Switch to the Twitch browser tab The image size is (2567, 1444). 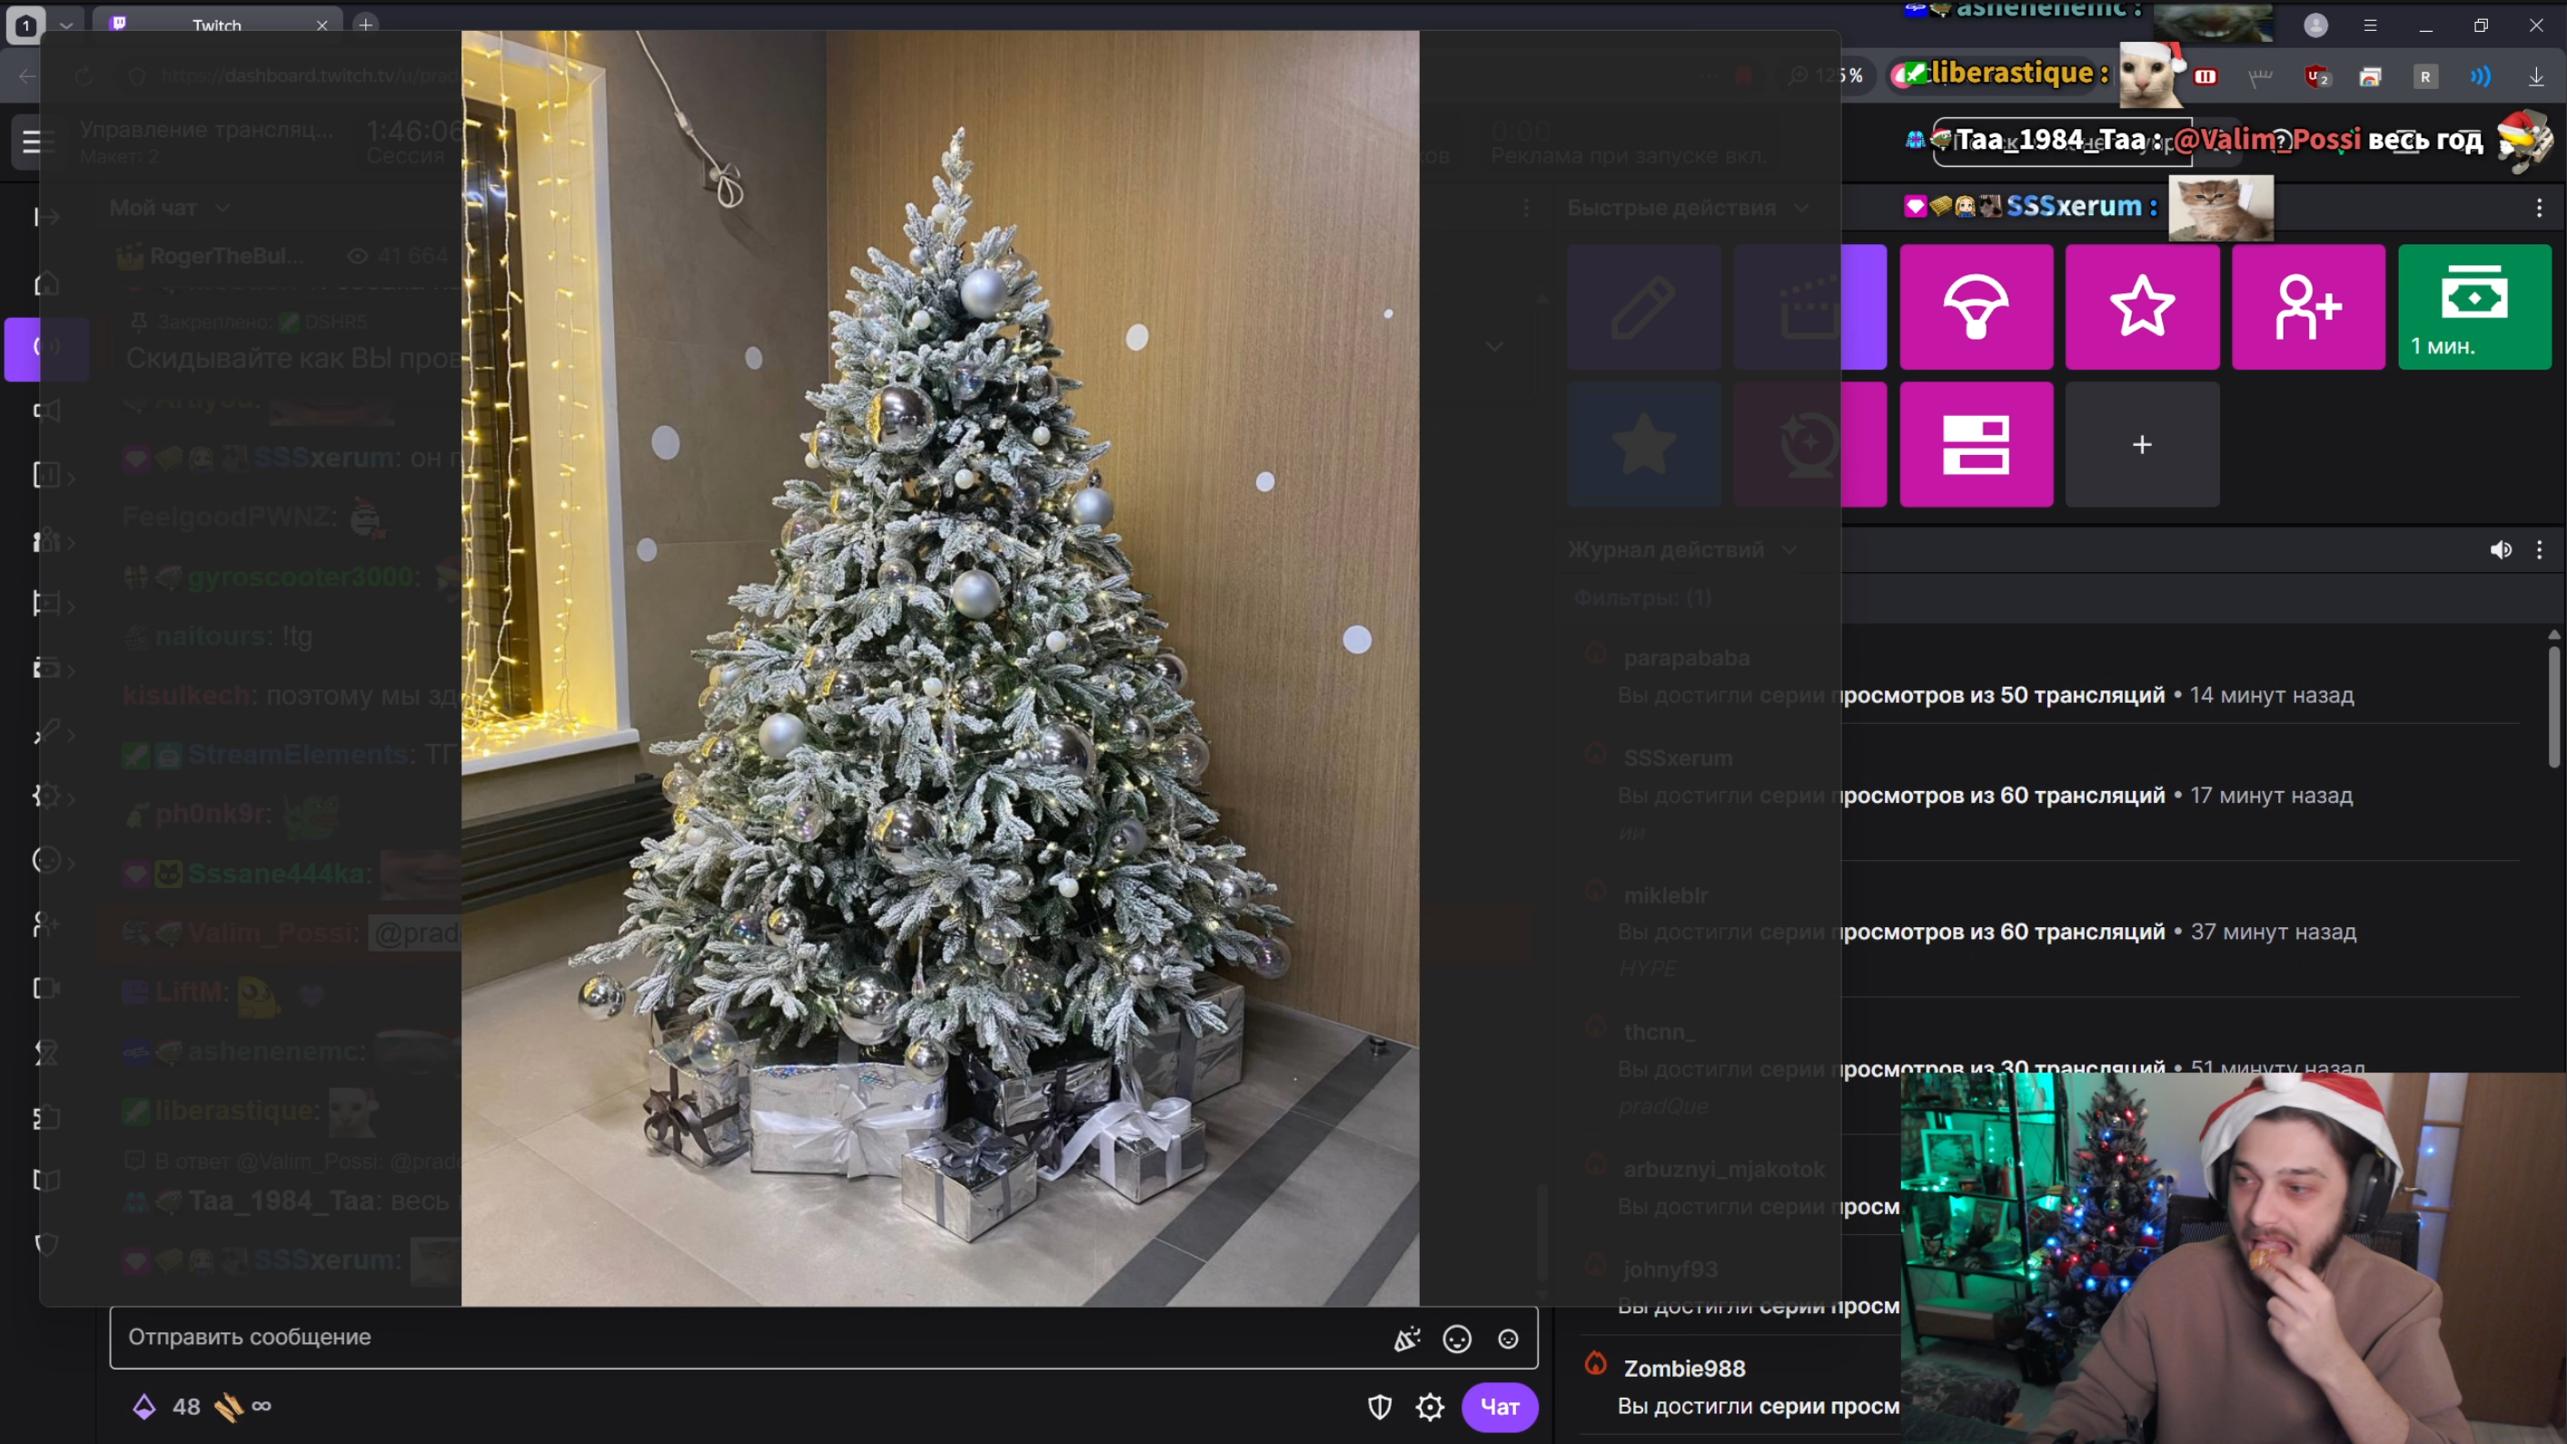[216, 25]
